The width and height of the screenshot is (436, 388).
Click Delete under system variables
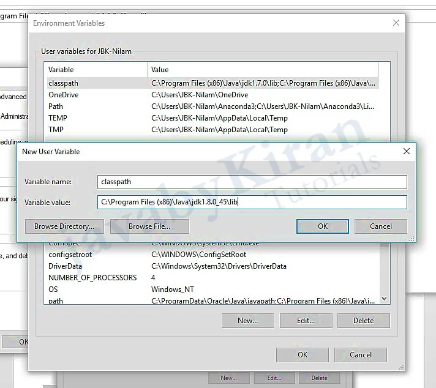click(363, 321)
